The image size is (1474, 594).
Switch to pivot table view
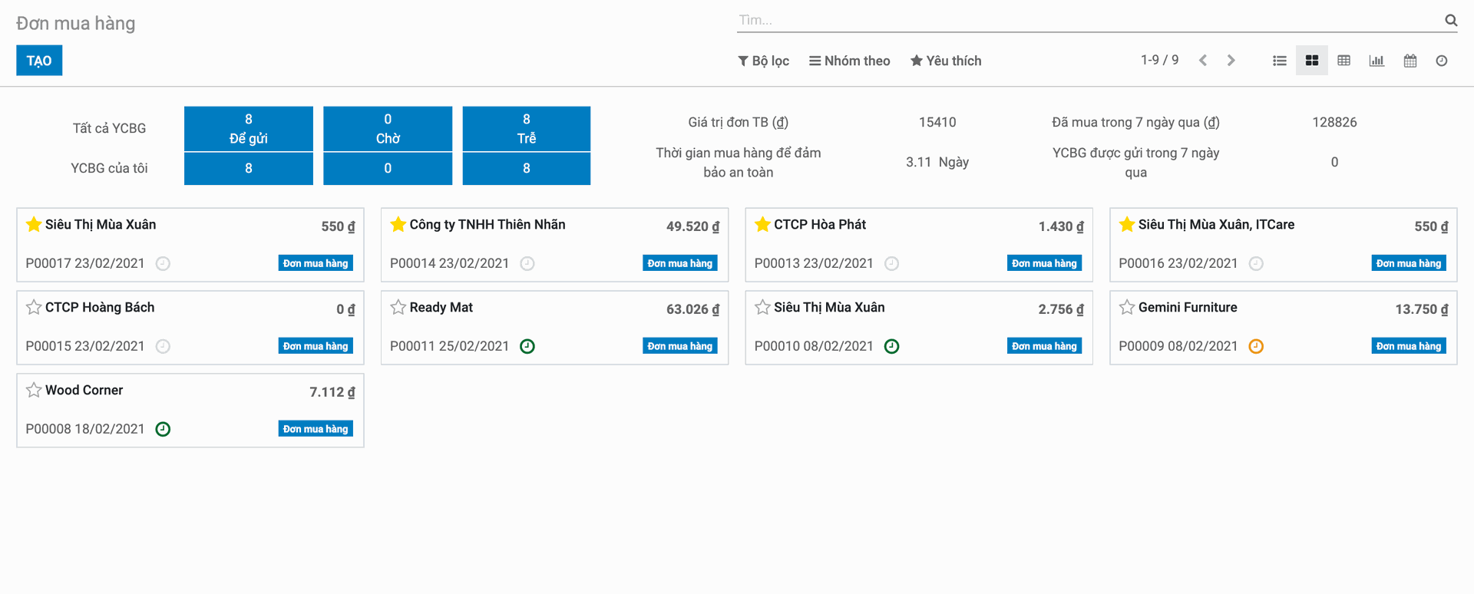point(1343,61)
